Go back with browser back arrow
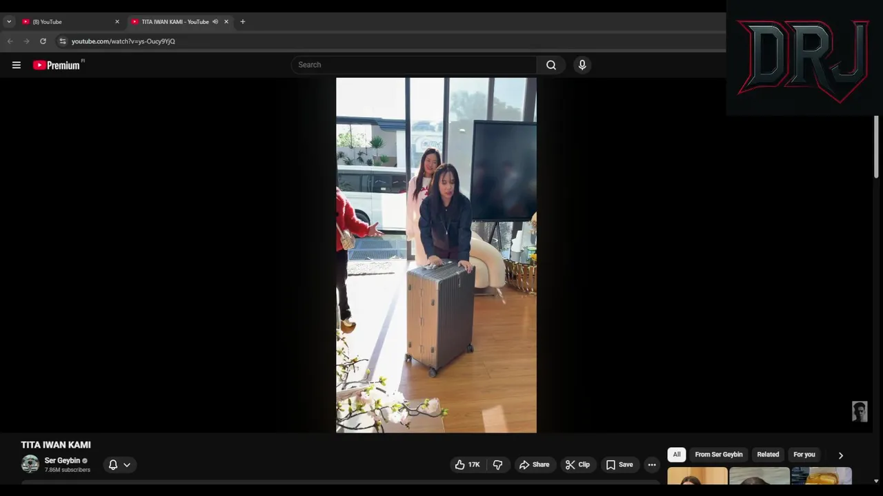The height and width of the screenshot is (496, 883). coord(10,41)
